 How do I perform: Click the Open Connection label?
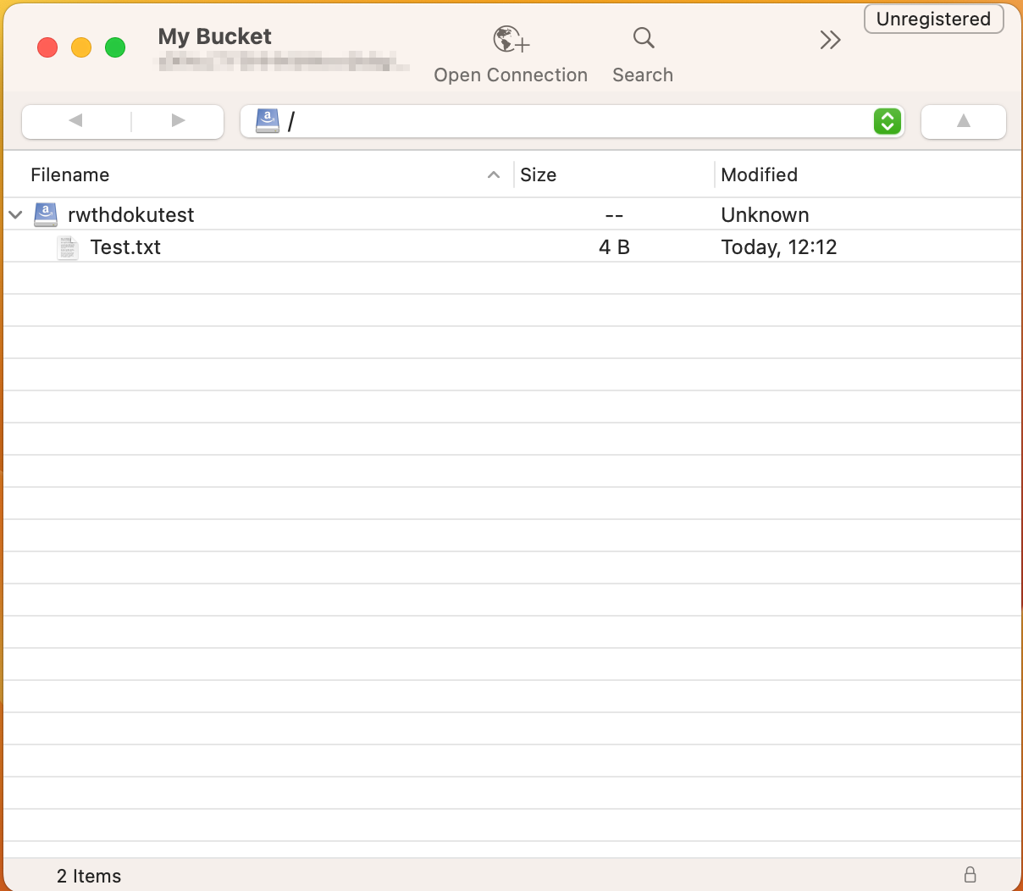click(x=511, y=75)
